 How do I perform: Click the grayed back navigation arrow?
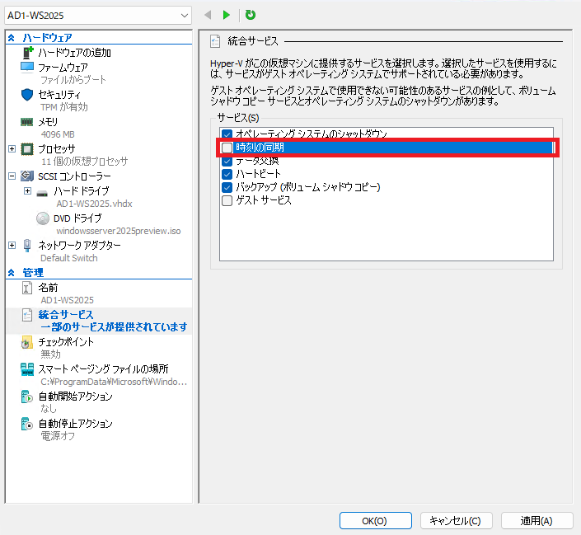click(x=208, y=15)
